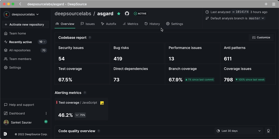
Task: Click the Branch coverage value 67.9%
Action: tap(176, 80)
